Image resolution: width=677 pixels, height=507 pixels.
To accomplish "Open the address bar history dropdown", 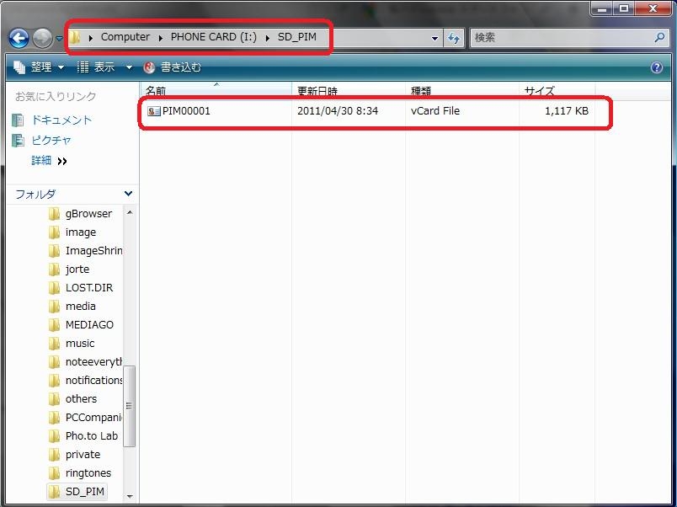I will [x=434, y=38].
